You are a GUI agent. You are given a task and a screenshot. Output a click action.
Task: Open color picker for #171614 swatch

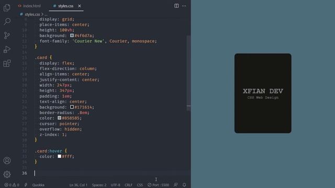pyautogui.click(x=72, y=107)
